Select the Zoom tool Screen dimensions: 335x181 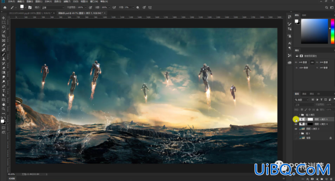click(4, 109)
